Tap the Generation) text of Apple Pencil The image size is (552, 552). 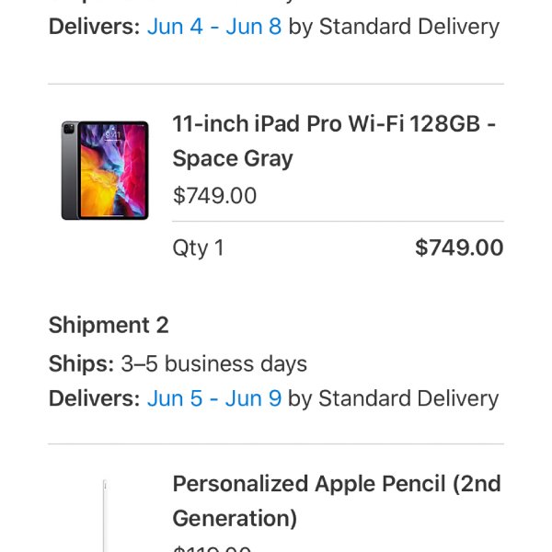(x=235, y=519)
